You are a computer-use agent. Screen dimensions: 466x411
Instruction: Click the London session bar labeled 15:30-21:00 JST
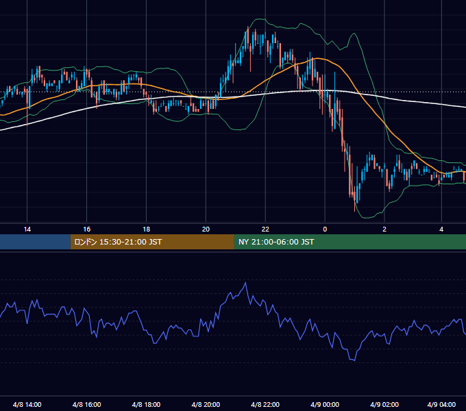coord(152,242)
